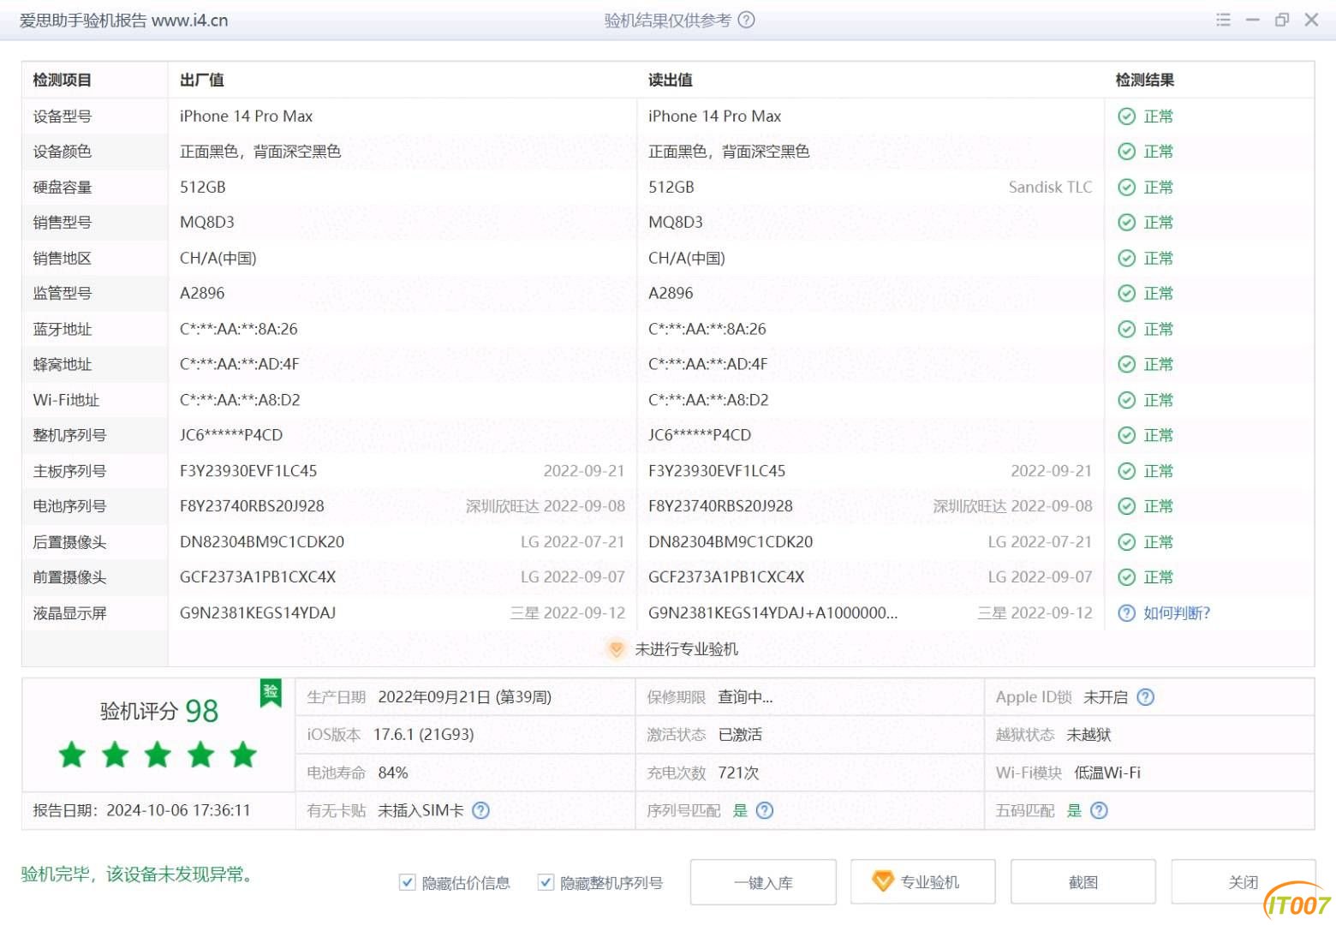Restore down the report window
This screenshot has height=925, width=1336.
pos(1282,20)
